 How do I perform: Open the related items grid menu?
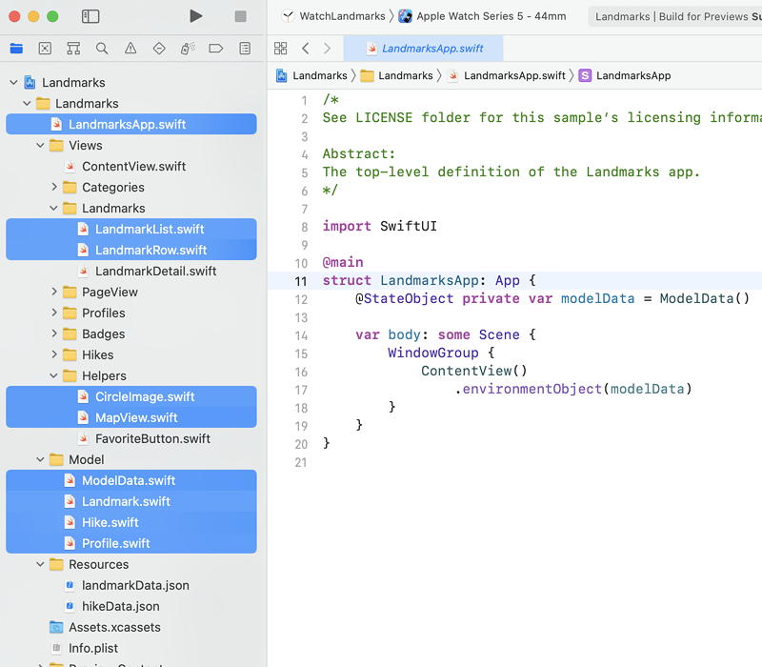tap(280, 49)
